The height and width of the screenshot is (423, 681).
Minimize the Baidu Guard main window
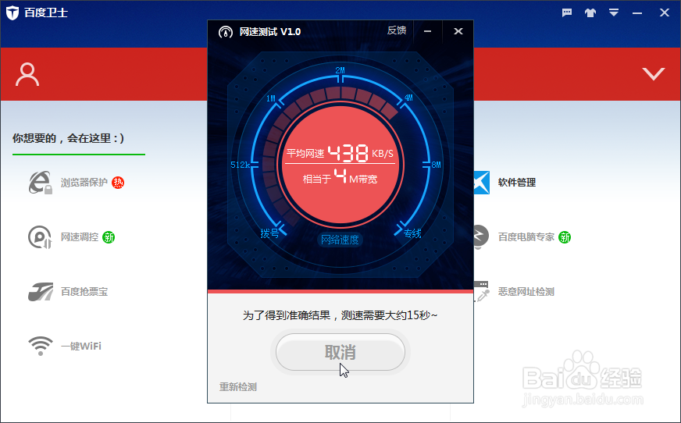(637, 13)
